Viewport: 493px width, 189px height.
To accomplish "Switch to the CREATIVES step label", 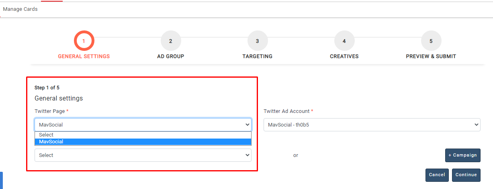I will tap(344, 56).
